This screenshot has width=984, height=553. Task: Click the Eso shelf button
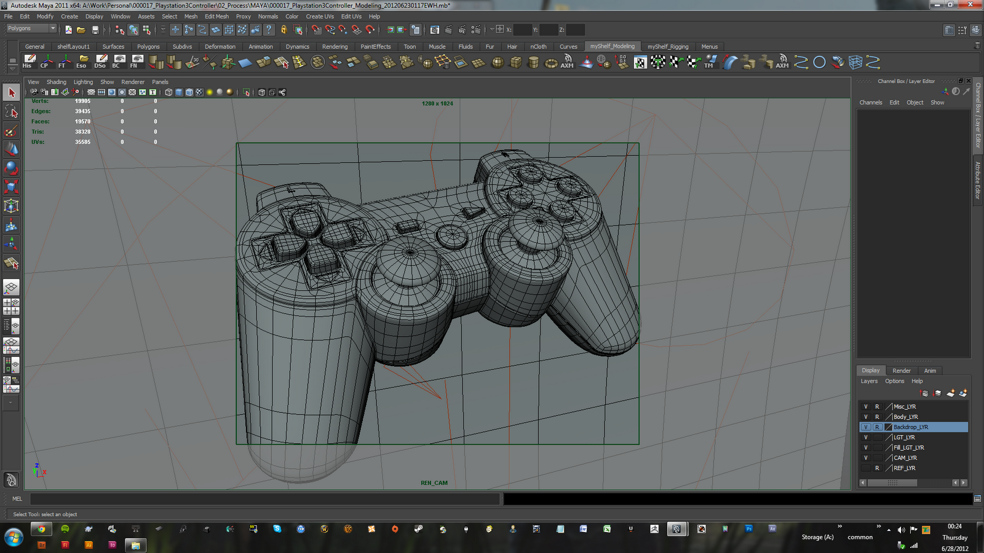point(82,61)
